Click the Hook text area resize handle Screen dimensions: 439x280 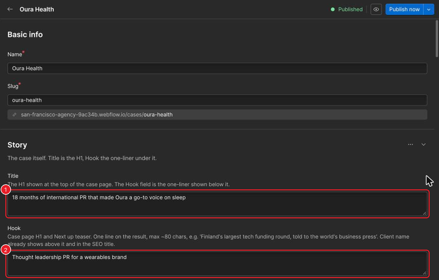point(425,273)
